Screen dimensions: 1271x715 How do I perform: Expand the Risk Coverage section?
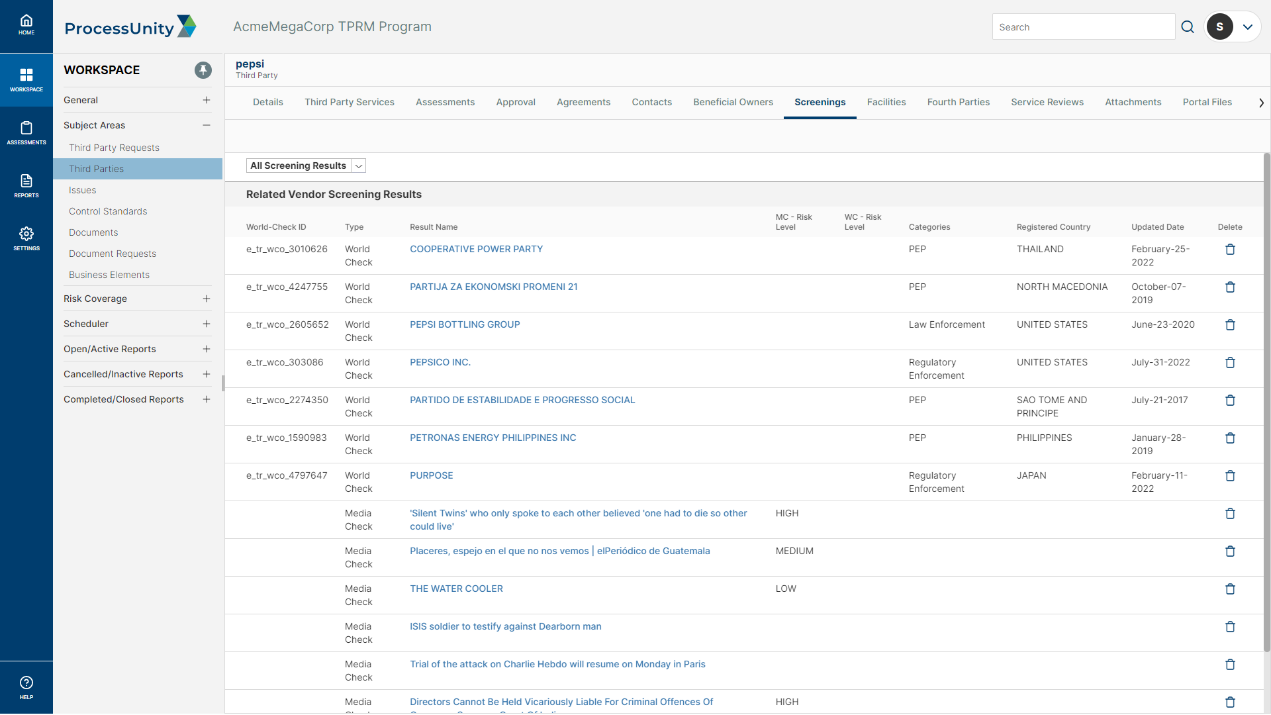(x=207, y=299)
